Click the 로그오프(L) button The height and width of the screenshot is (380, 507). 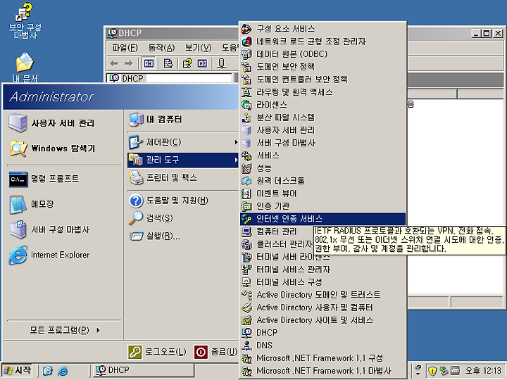[x=157, y=352]
